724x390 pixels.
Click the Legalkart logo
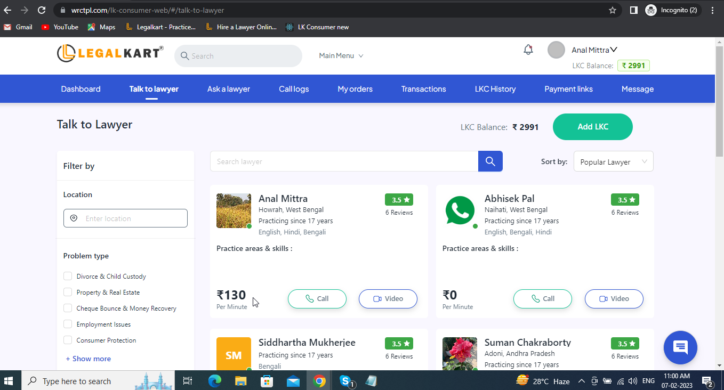[110, 53]
